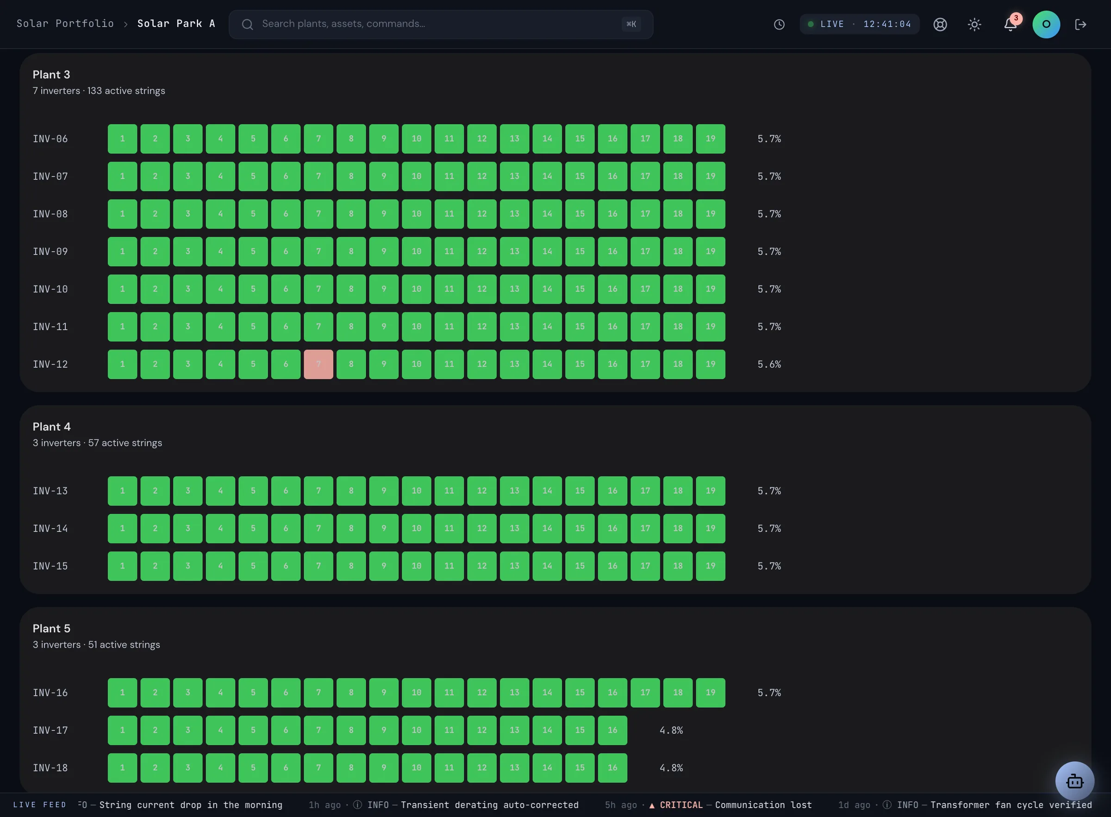1111x817 pixels.
Task: Open the user avatar menu
Action: pyautogui.click(x=1046, y=24)
